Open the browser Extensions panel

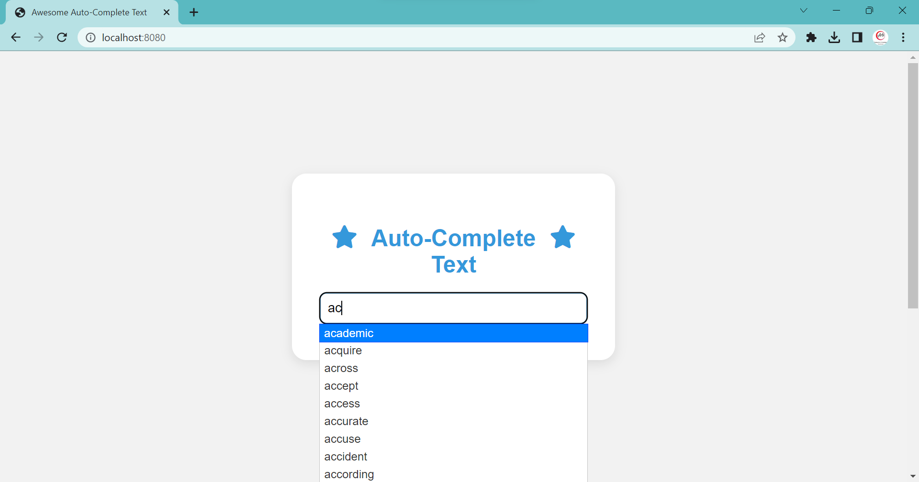[811, 37]
